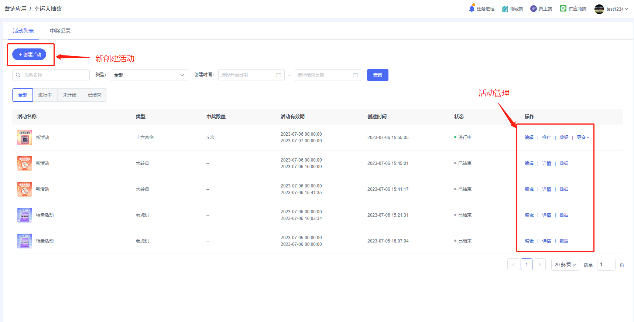
Task: Open the 员工端 icon in header
Action: (x=533, y=9)
